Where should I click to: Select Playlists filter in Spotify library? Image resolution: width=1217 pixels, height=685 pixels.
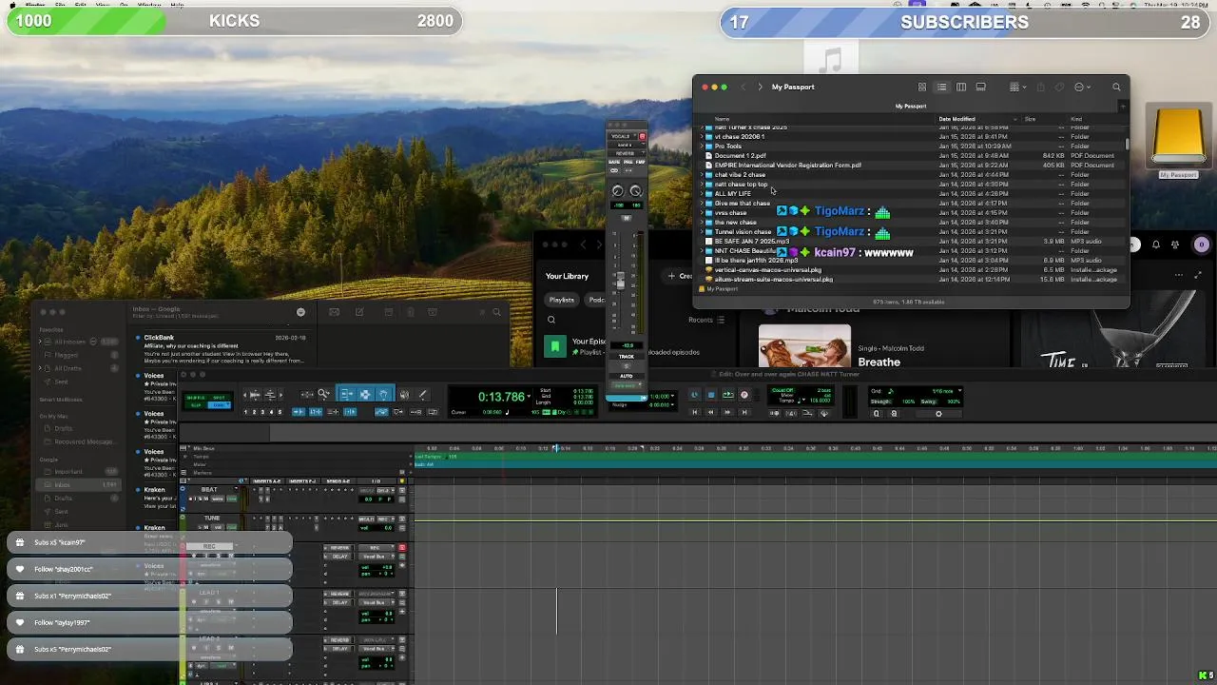click(561, 300)
